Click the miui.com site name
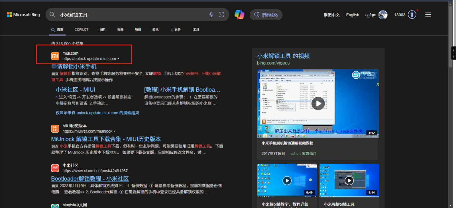Viewport: 456px width, 208px height. click(70, 53)
